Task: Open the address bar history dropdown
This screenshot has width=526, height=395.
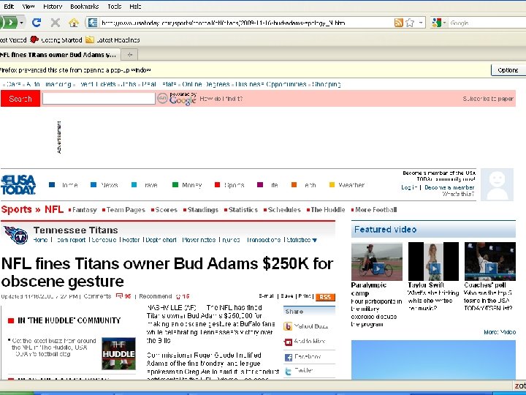Action: 421,23
